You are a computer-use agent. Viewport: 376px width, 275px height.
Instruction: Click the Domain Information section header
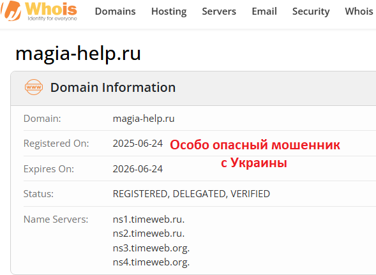click(113, 87)
